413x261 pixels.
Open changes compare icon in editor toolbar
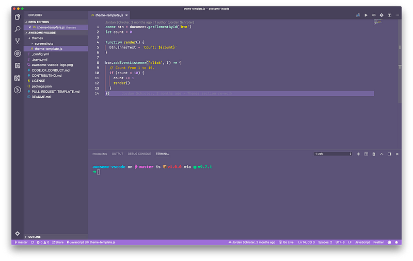coord(358,15)
